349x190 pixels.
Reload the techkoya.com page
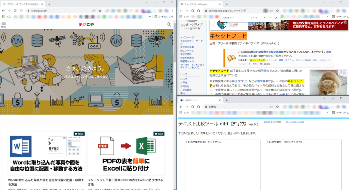click(x=15, y=11)
